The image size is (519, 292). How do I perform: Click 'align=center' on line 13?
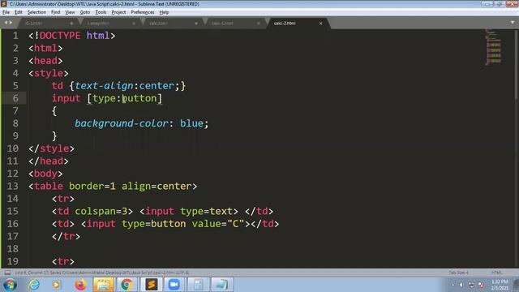157,186
